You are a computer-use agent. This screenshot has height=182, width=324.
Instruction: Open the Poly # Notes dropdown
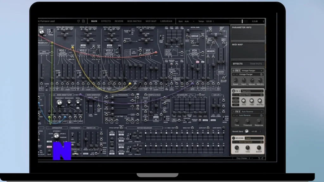coord(251,158)
